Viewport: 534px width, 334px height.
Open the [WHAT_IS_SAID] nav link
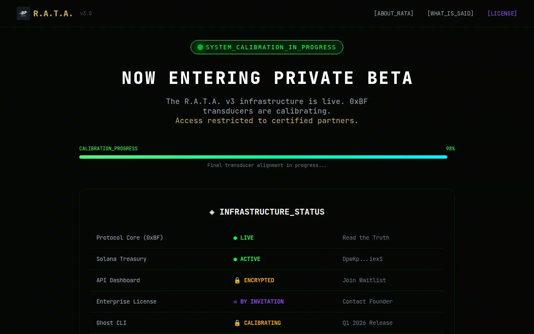[x=451, y=13]
